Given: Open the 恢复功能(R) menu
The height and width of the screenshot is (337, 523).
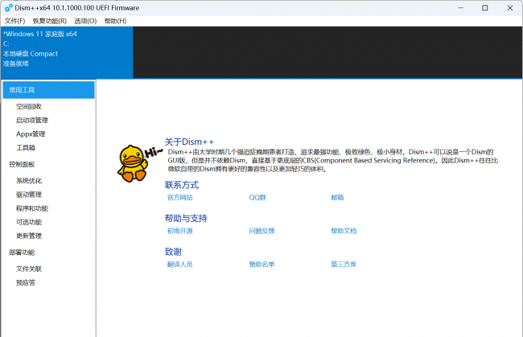Looking at the screenshot, I should [49, 21].
